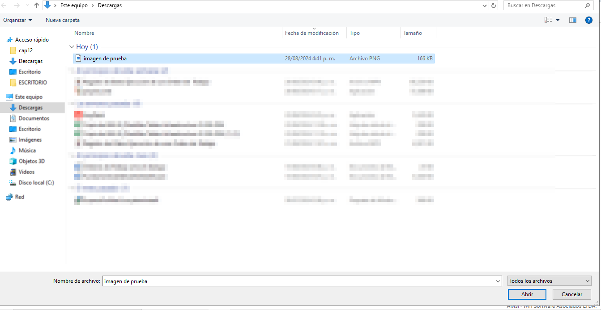The width and height of the screenshot is (601, 310).
Task: Click the PNG file icon of imagen de prueba
Action: (78, 58)
